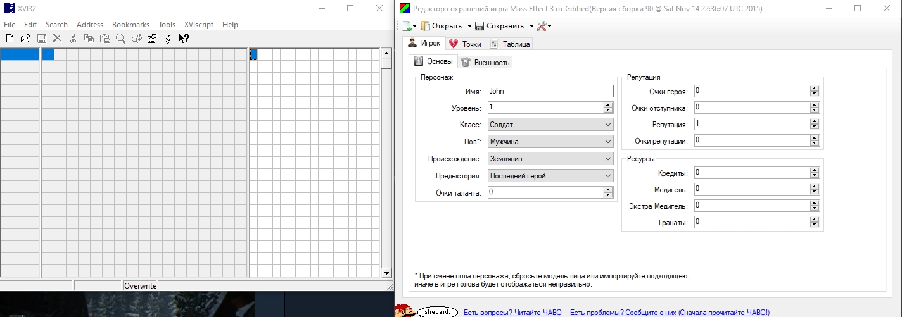This screenshot has width=902, height=317.
Task: Open the Data inspector icon in XVI32
Action: tap(152, 39)
